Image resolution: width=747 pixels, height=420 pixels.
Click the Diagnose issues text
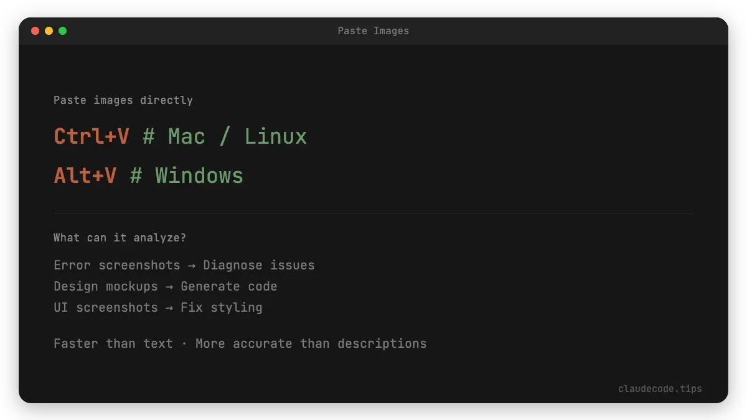259,265
